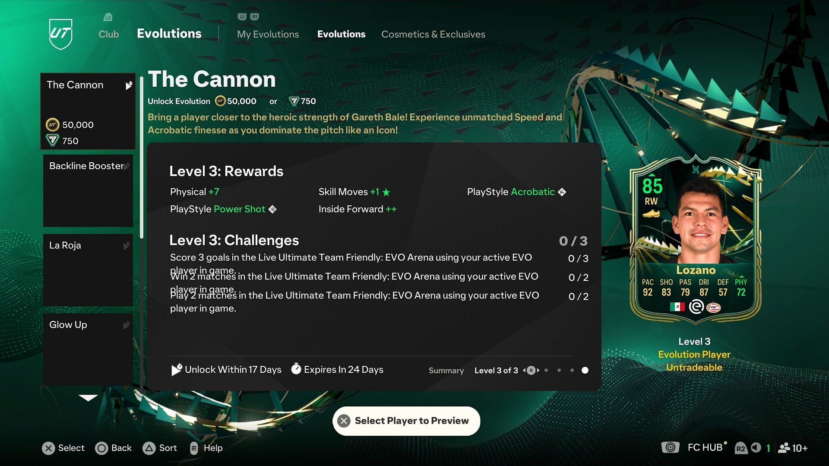Switch to Cosmetics & Exclusives tab
The width and height of the screenshot is (829, 466).
point(433,34)
